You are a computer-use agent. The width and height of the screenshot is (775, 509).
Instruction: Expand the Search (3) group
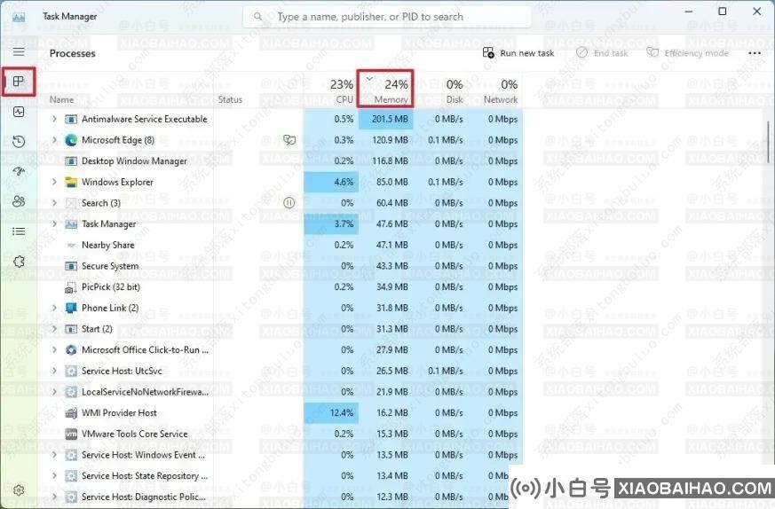54,203
